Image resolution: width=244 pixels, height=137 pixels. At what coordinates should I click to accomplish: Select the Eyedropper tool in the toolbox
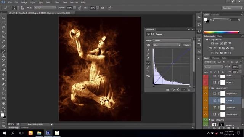3,41
